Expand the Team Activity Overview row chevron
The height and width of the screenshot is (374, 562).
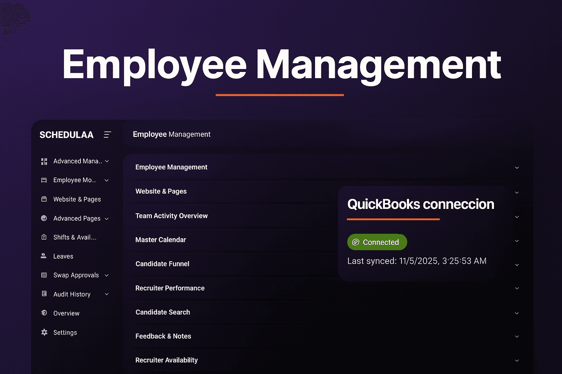[x=517, y=217]
